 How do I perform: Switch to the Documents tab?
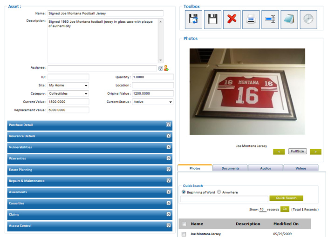click(230, 168)
